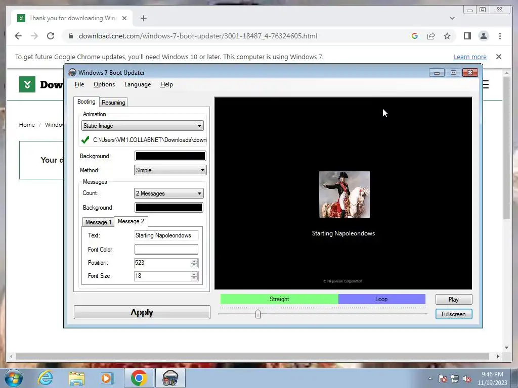Go back in Chrome
518x388 pixels.
pyautogui.click(x=18, y=36)
